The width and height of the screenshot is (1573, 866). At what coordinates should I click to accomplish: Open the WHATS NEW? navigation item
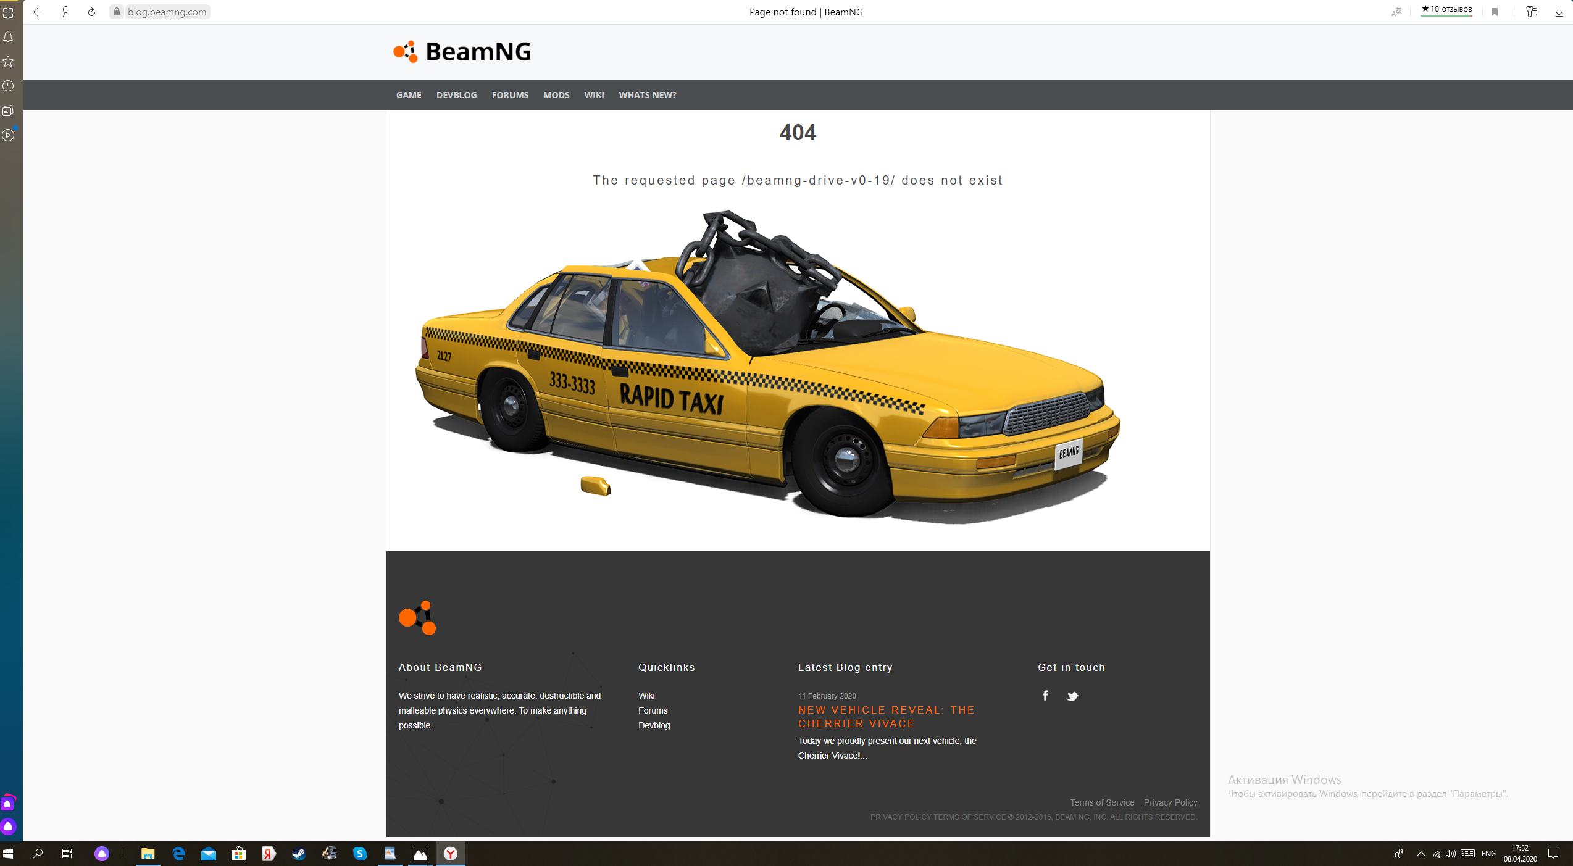pos(647,95)
